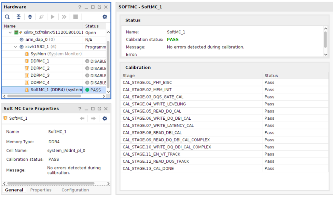Open Hardware panel settings gear
Screen dimensions: 333x198
pyautogui.click(x=105, y=17)
